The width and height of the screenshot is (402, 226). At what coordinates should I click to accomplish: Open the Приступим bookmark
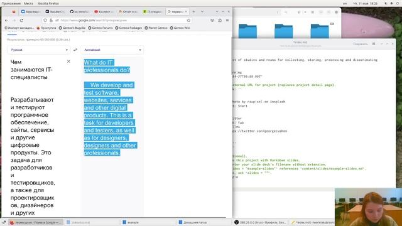pos(46,28)
